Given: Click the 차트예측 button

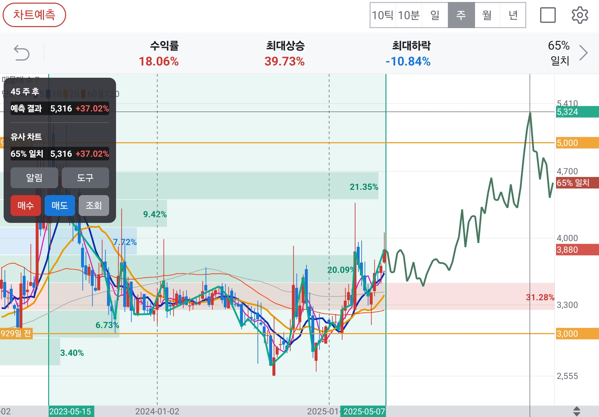Looking at the screenshot, I should 34,15.
